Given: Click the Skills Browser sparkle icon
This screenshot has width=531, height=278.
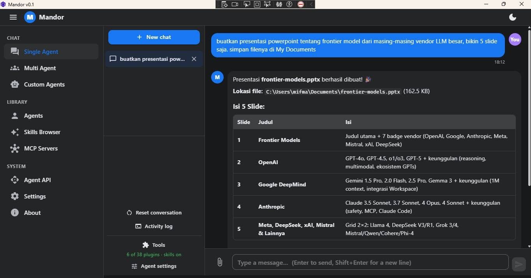Looking at the screenshot, I should [x=15, y=132].
